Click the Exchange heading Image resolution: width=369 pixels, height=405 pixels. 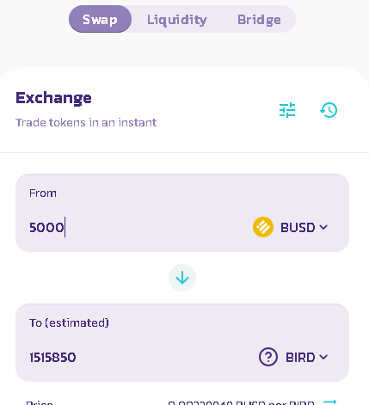pyautogui.click(x=53, y=98)
